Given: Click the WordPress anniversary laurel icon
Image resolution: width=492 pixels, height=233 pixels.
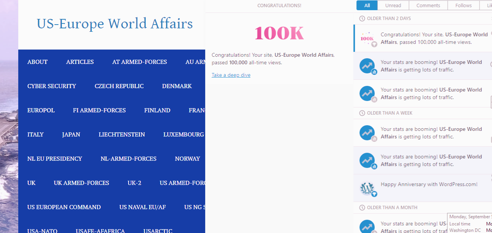Looking at the screenshot, I should (367, 188).
